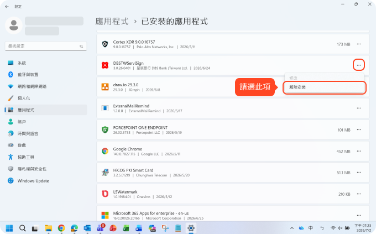
Task: Click the FORCEPOINT ONE ENDPOINT app name
Action: (x=140, y=128)
